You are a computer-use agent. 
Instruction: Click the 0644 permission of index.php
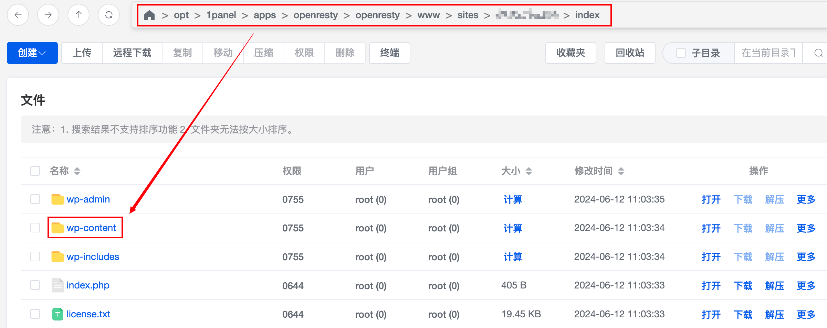tap(293, 286)
